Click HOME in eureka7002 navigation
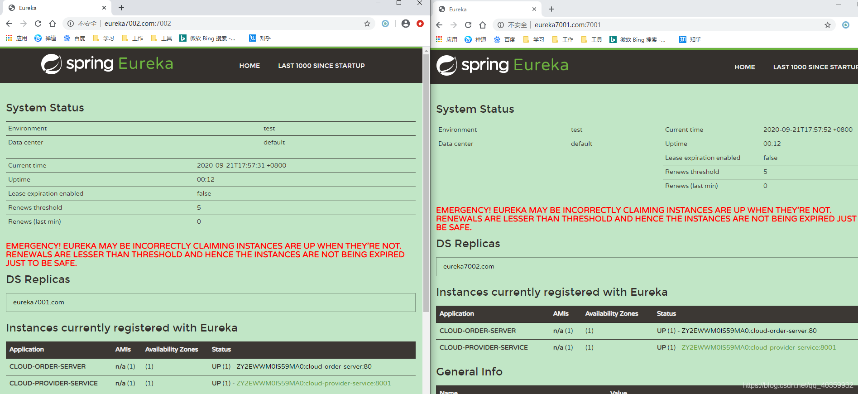The image size is (858, 394). tap(249, 66)
